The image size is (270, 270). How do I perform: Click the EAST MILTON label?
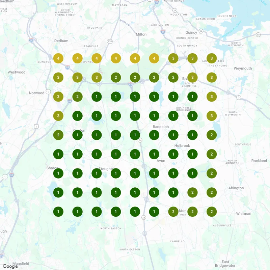click(x=160, y=25)
